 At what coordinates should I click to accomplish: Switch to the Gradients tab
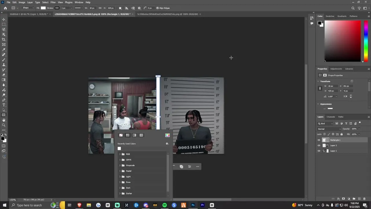[342, 16]
